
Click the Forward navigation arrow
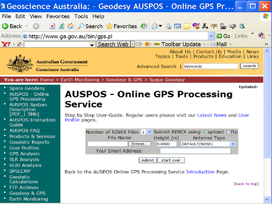tap(36, 26)
